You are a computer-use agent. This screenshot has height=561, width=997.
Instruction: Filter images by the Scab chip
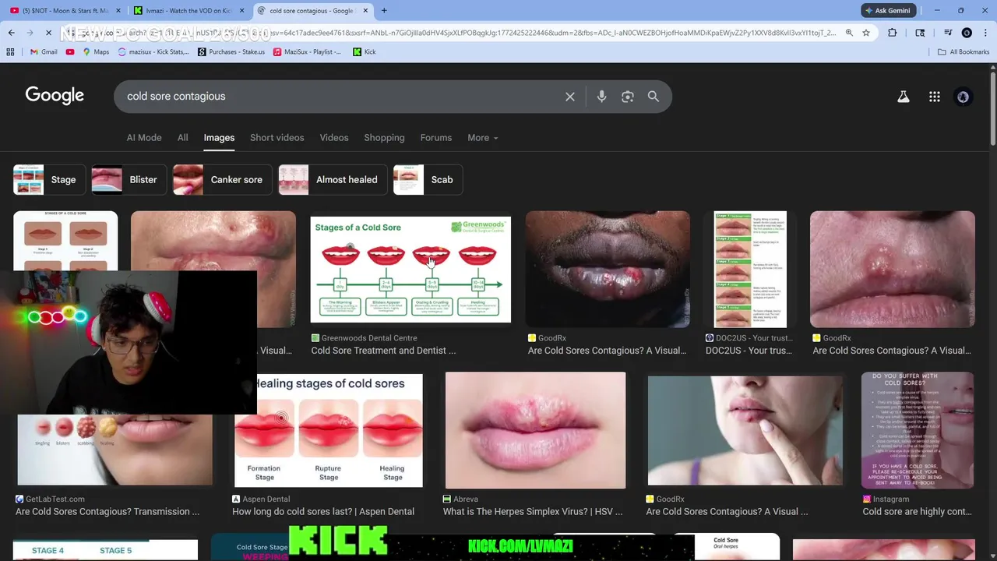(428, 179)
